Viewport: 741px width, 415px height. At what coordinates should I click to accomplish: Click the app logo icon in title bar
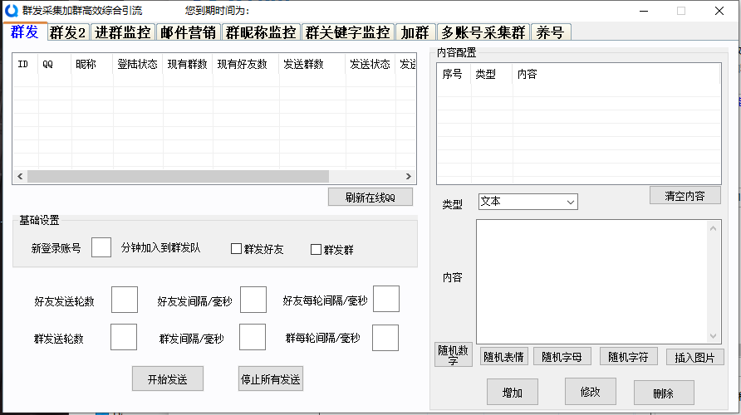[x=11, y=11]
